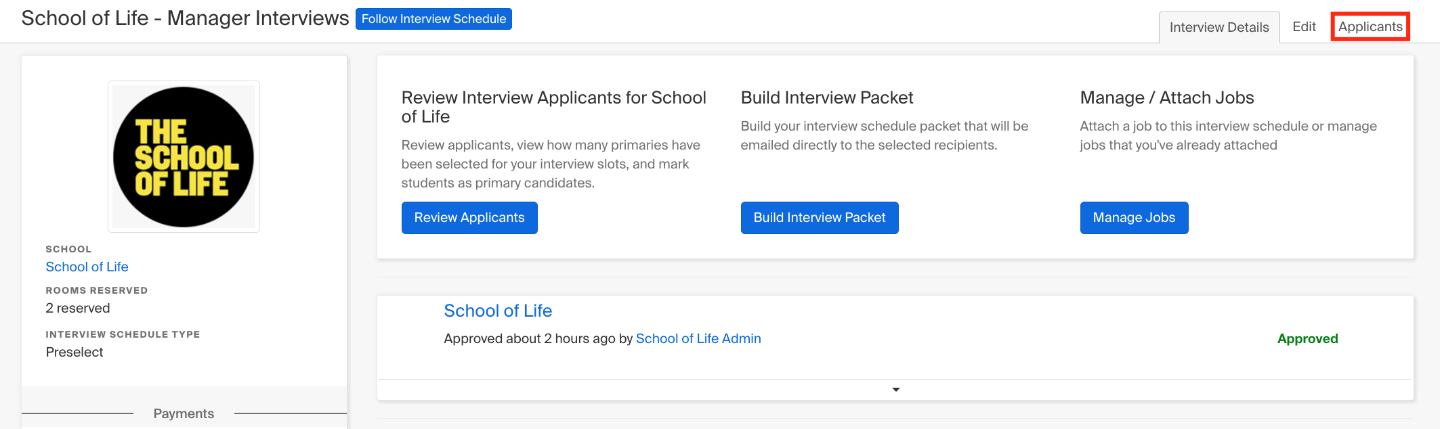
Task: Open School of Life approval card title link
Action: click(498, 311)
